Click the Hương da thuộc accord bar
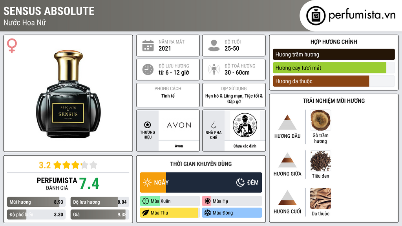 tap(334, 81)
